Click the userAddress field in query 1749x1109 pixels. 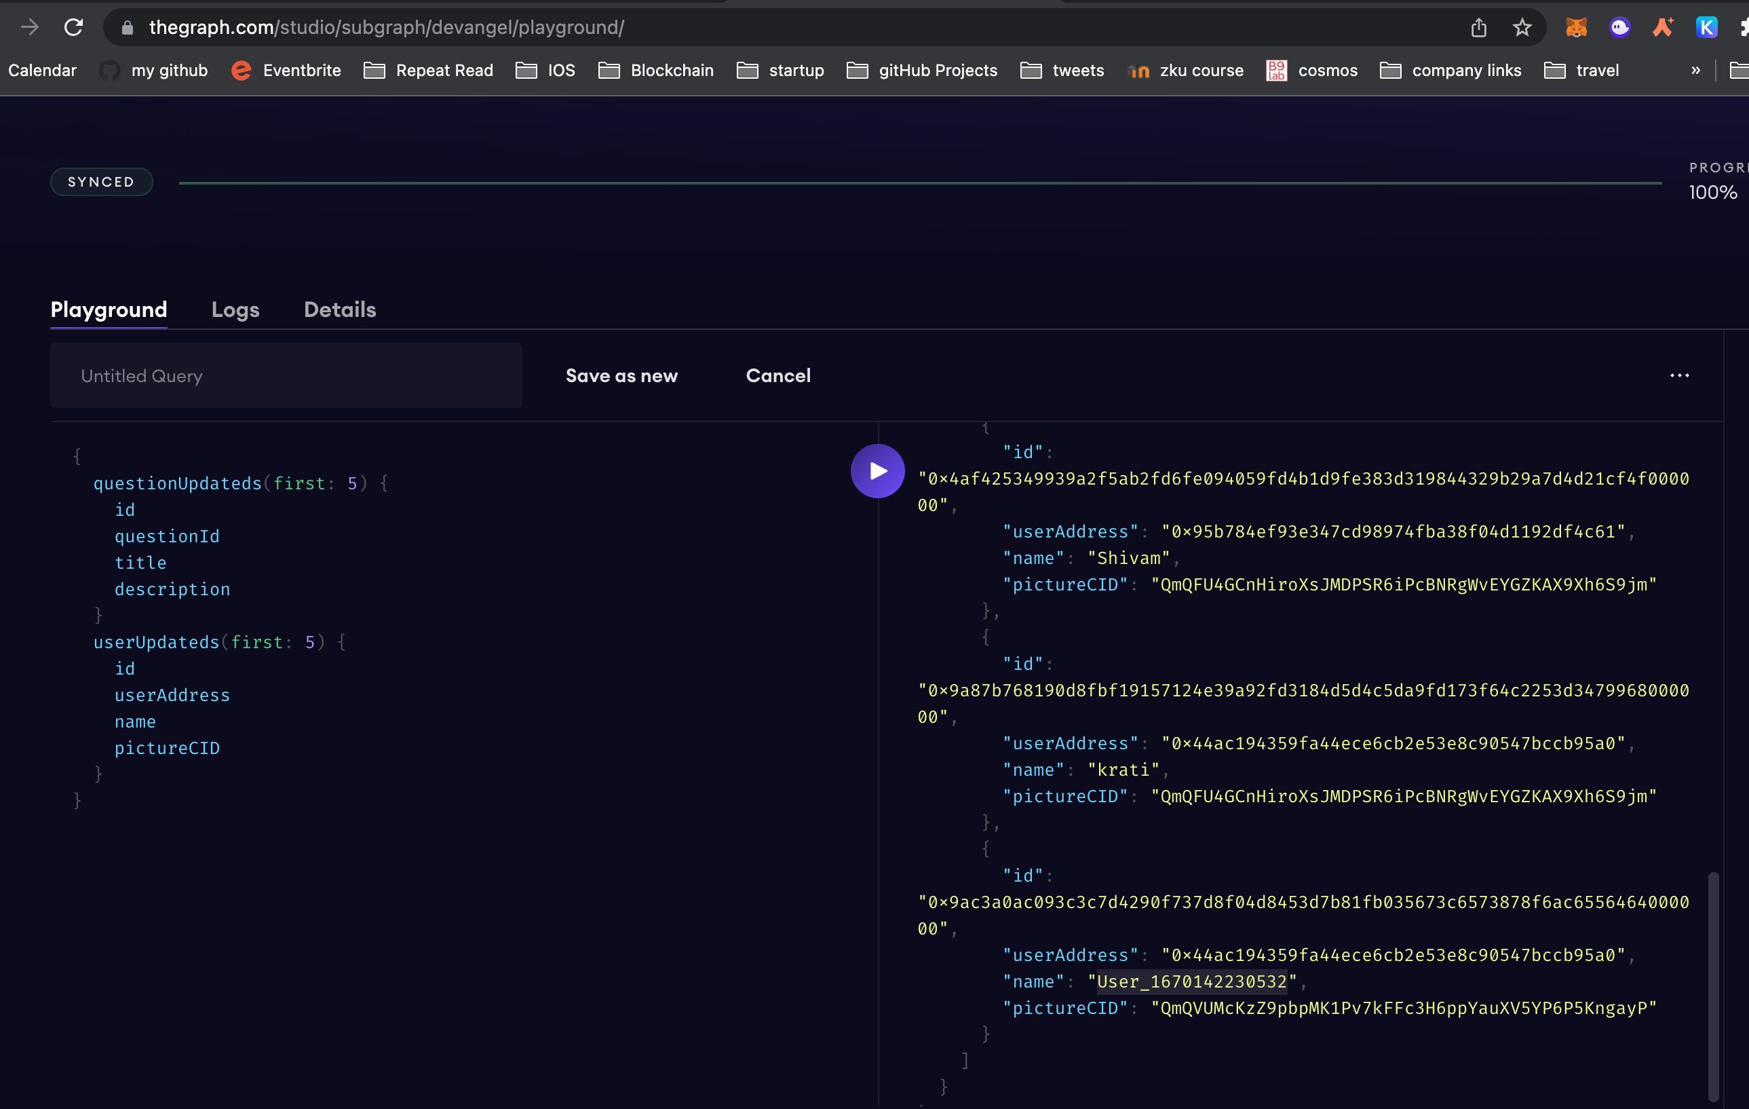click(172, 695)
